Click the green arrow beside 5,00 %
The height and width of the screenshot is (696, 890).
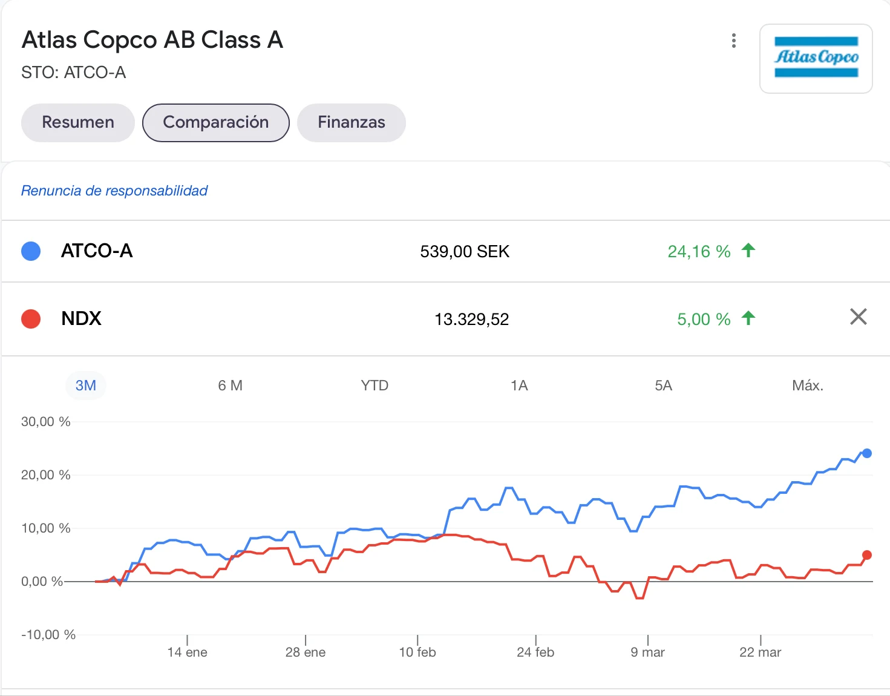click(748, 318)
